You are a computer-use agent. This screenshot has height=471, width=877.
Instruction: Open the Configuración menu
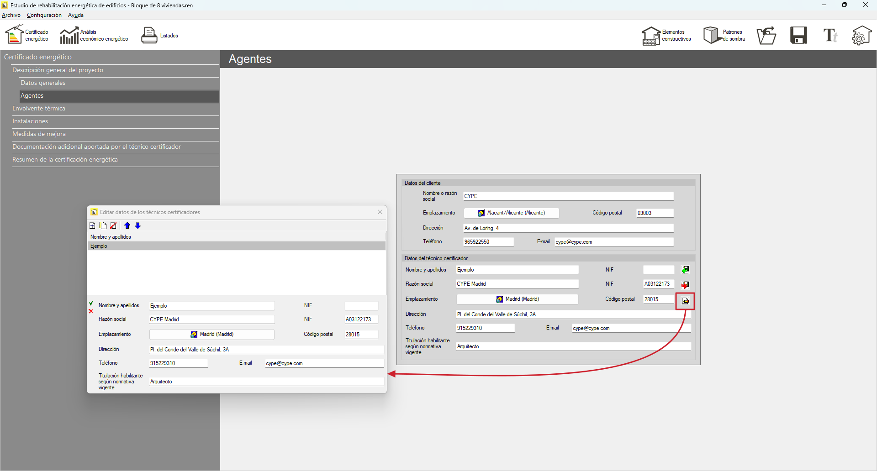(44, 15)
